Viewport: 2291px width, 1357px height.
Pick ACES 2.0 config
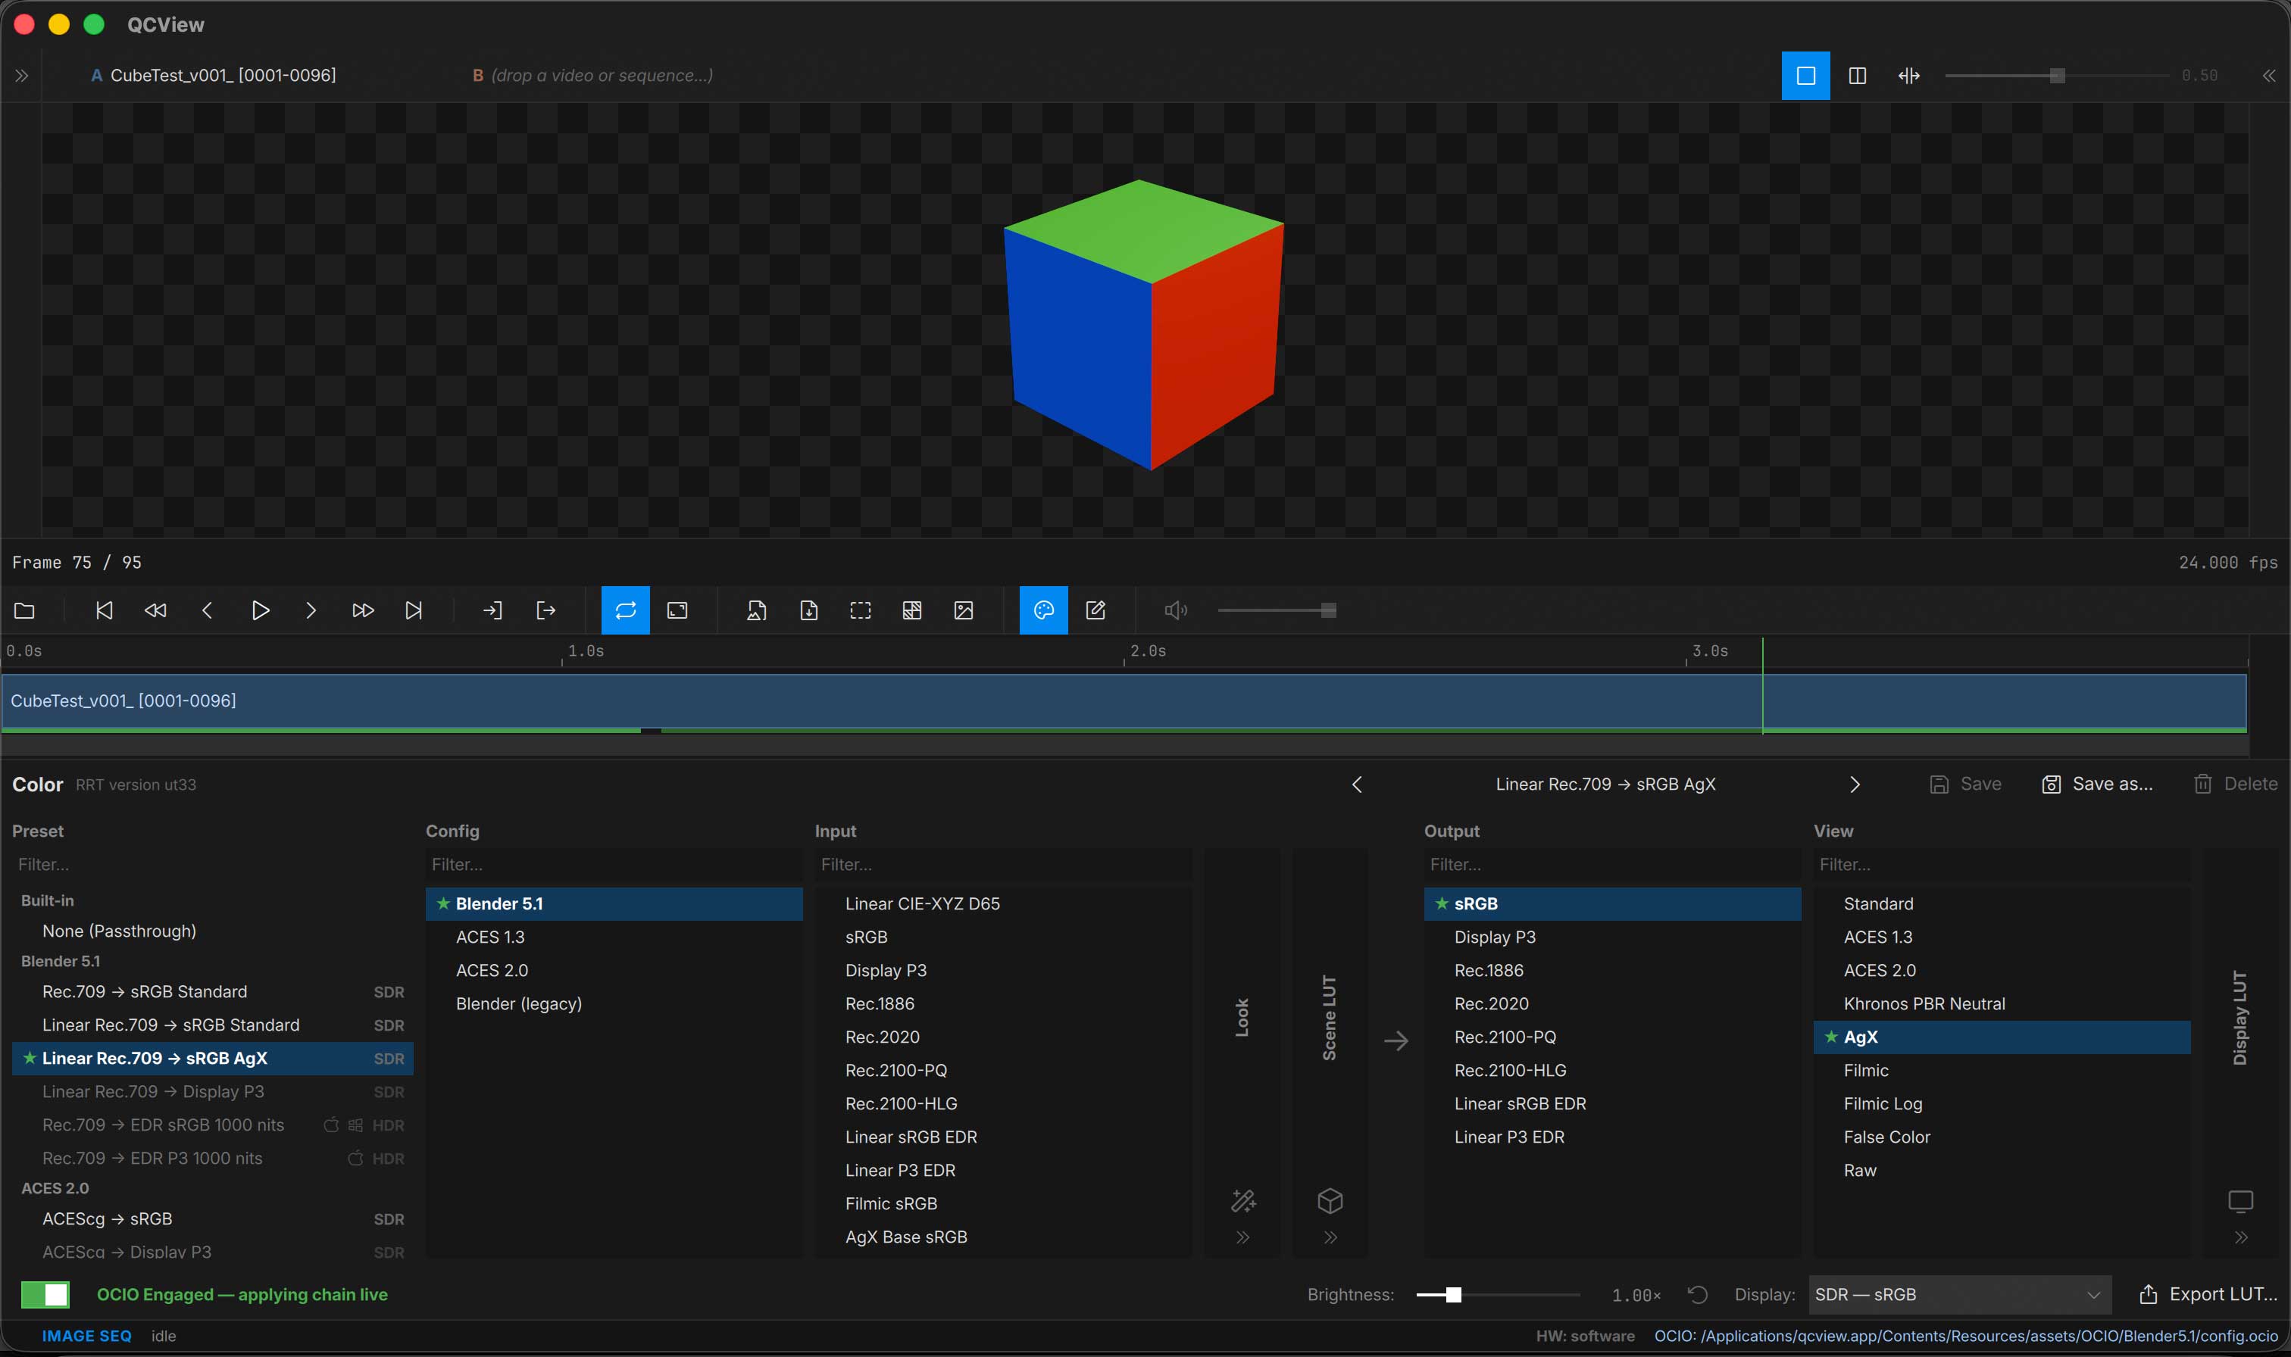[614, 970]
